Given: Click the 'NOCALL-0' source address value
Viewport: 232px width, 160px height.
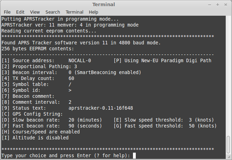Looking at the screenshot, I should click(x=80, y=60).
